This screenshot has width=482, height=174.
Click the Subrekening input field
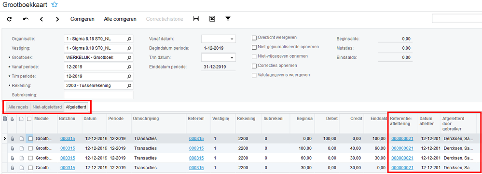tap(98, 95)
